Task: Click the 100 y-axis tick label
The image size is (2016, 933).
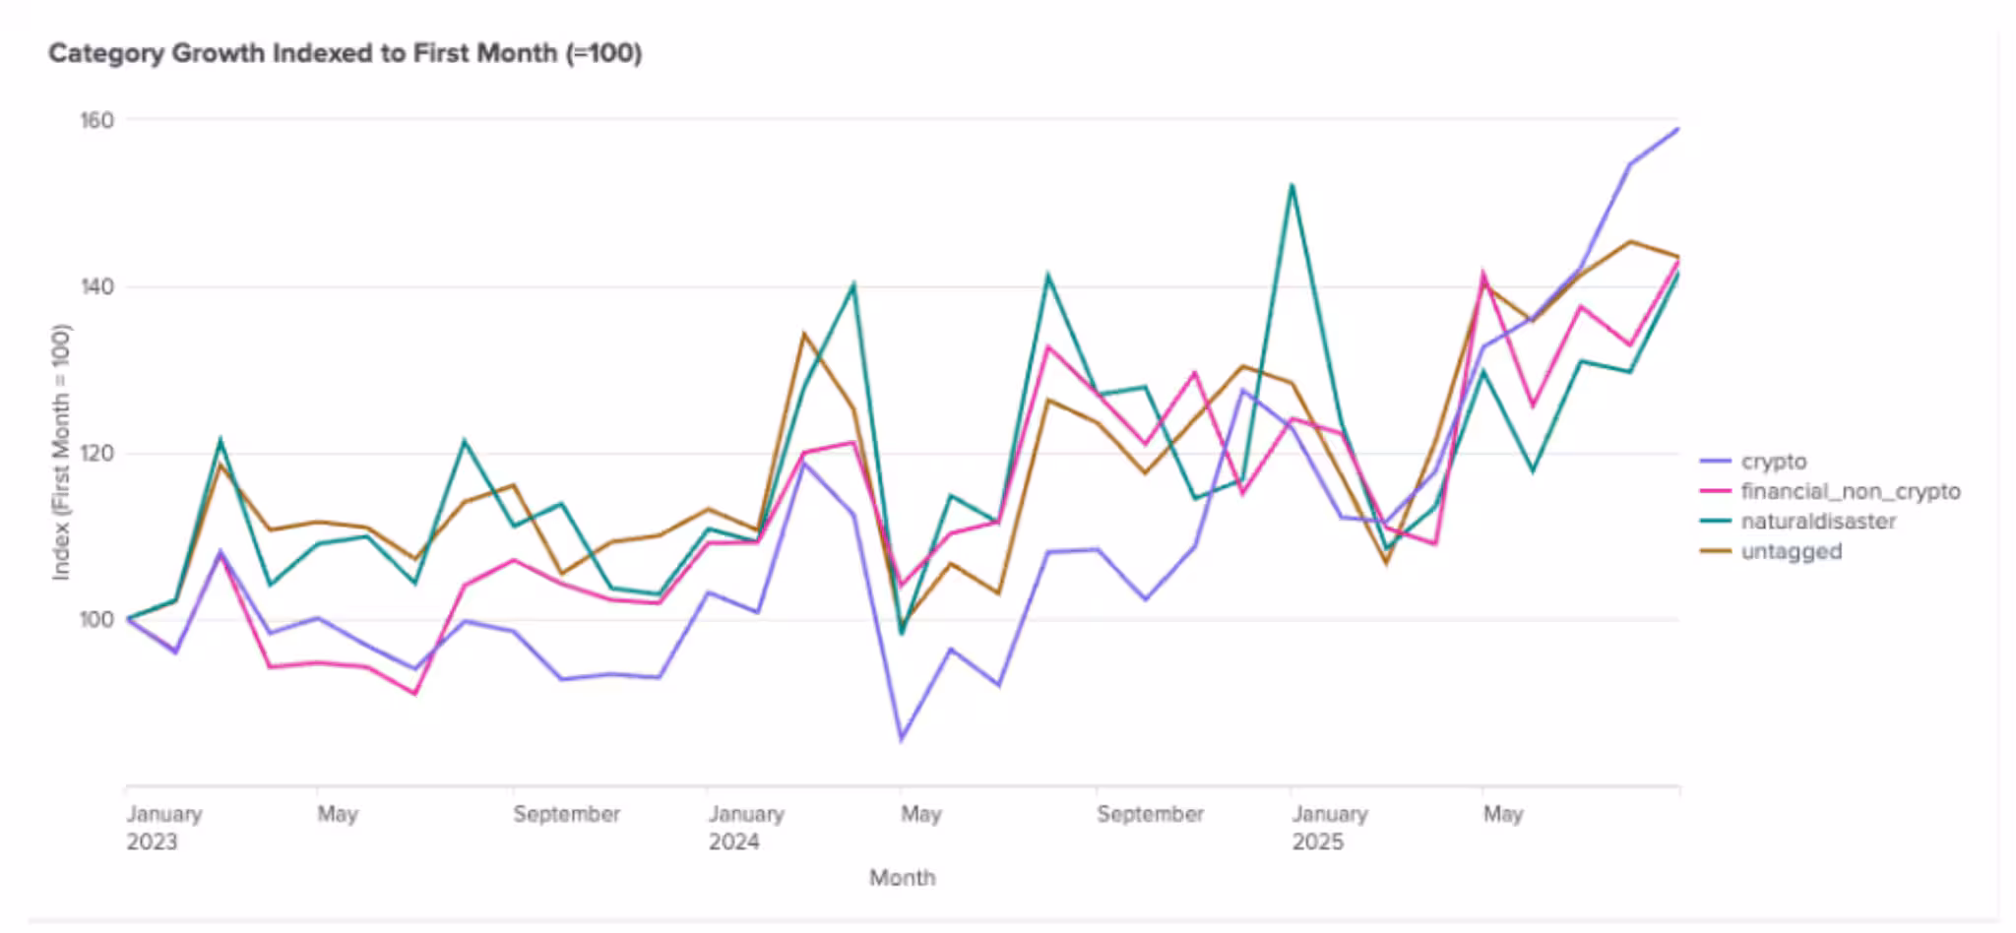Action: click(96, 620)
